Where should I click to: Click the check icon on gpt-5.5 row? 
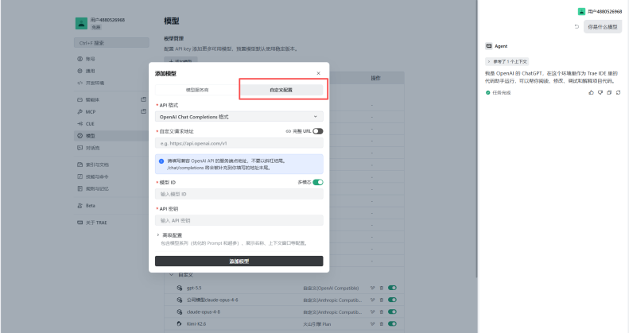[373, 288]
